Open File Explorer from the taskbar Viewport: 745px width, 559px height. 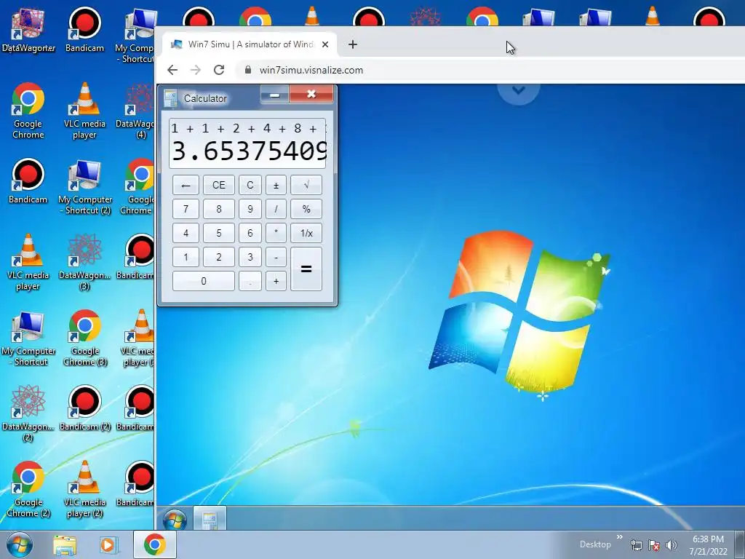[65, 544]
